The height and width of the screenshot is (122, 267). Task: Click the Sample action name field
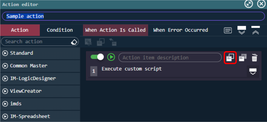coord(133,16)
